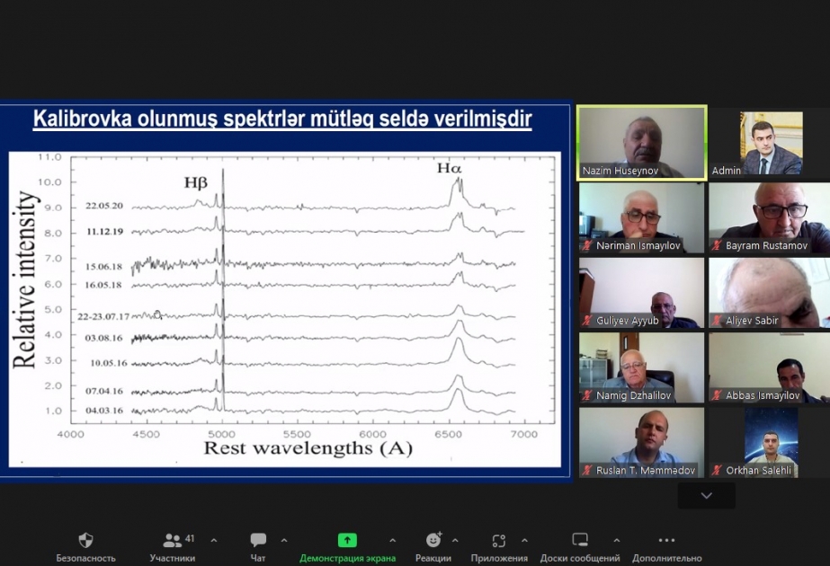Expand the arrow next to Приложения
830x566 pixels.
[x=524, y=541]
